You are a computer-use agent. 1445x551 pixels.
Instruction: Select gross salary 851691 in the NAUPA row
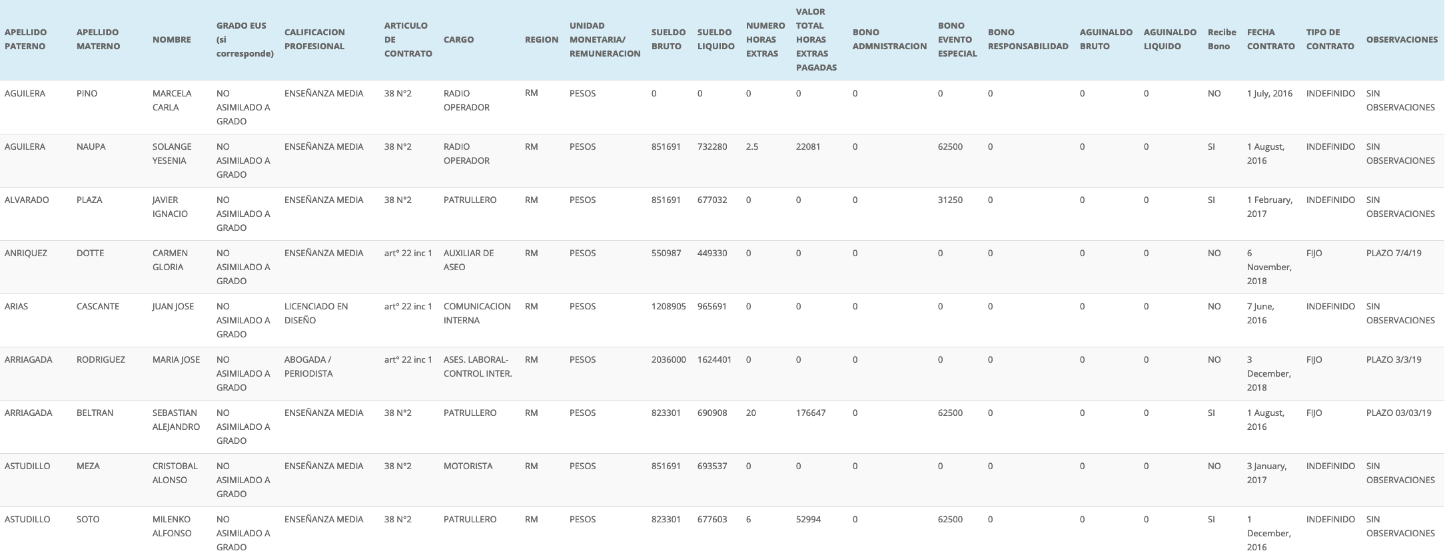pyautogui.click(x=666, y=146)
